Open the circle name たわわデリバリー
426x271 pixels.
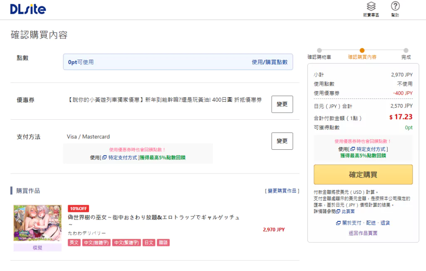pos(87,233)
